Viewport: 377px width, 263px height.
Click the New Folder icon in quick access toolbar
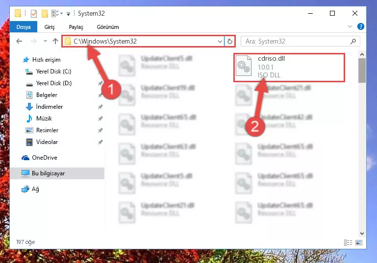(45, 14)
